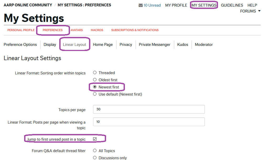Image resolution: width=262 pixels, height=160 pixels.
Task: Select the Oldest first radio button
Action: (95, 80)
